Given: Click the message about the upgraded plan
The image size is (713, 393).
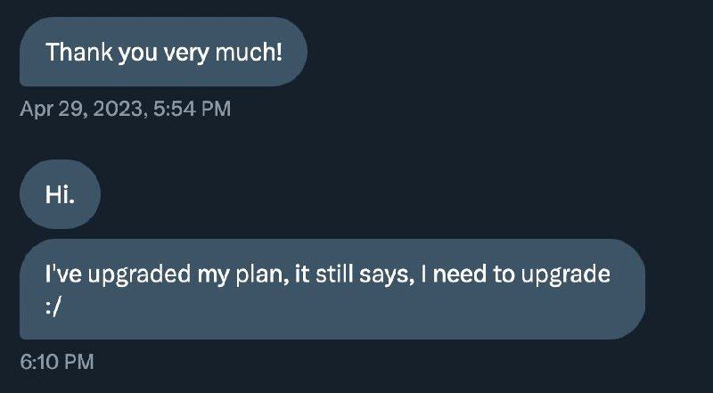Looking at the screenshot, I should [x=332, y=290].
